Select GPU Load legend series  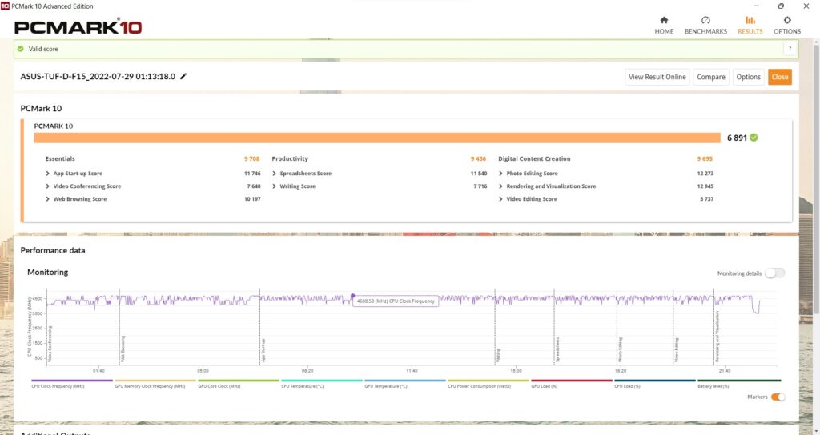(x=572, y=384)
